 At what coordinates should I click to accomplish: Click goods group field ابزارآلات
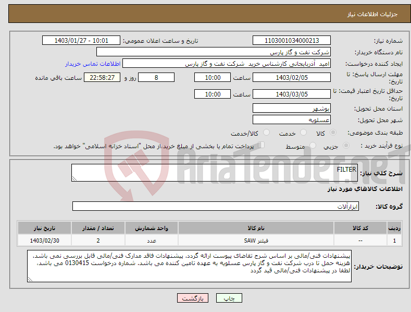[216, 206]
